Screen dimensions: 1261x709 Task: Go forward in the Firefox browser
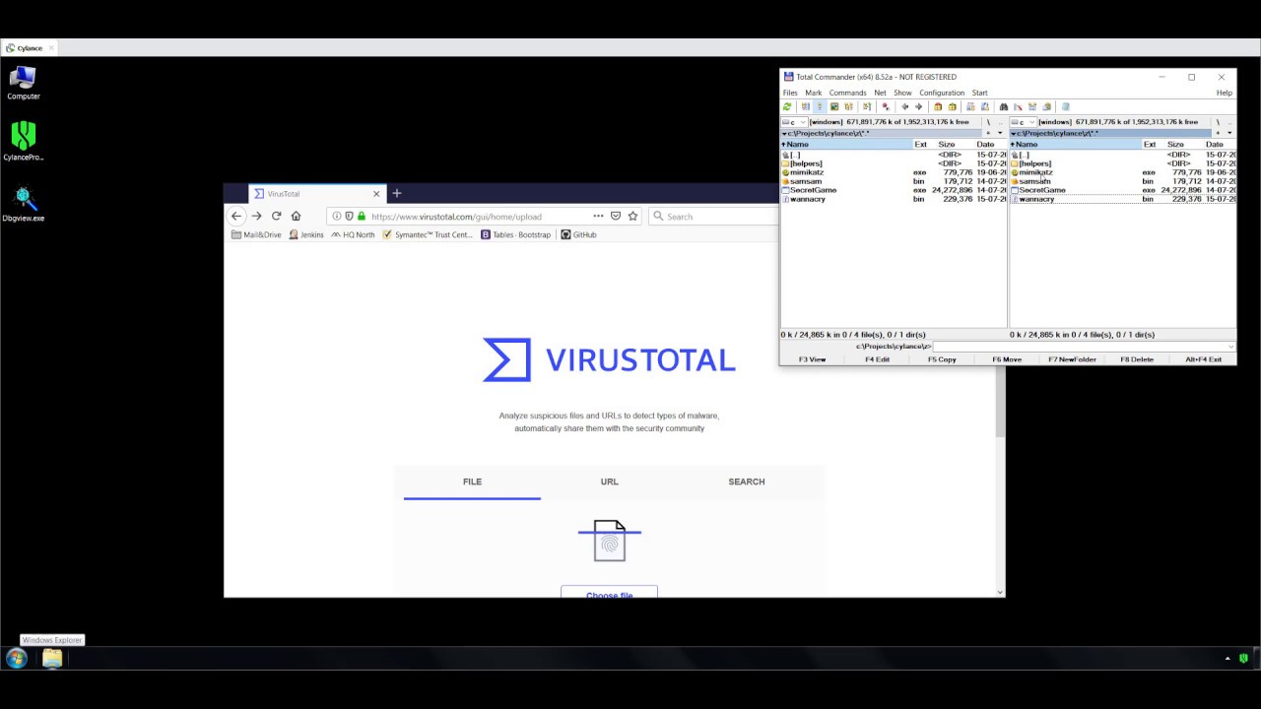coord(256,216)
